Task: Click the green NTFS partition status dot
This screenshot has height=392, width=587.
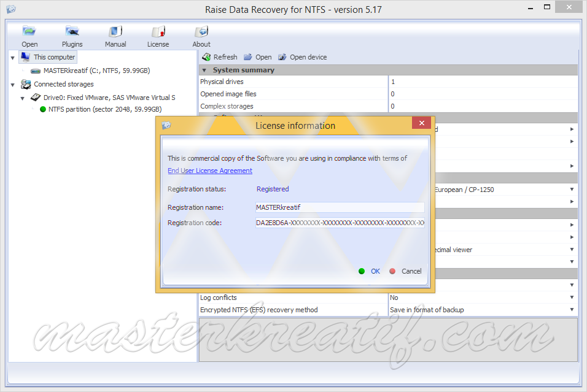Action: point(43,109)
